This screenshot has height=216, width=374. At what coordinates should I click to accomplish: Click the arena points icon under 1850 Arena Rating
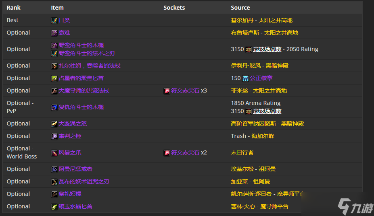(x=249, y=111)
